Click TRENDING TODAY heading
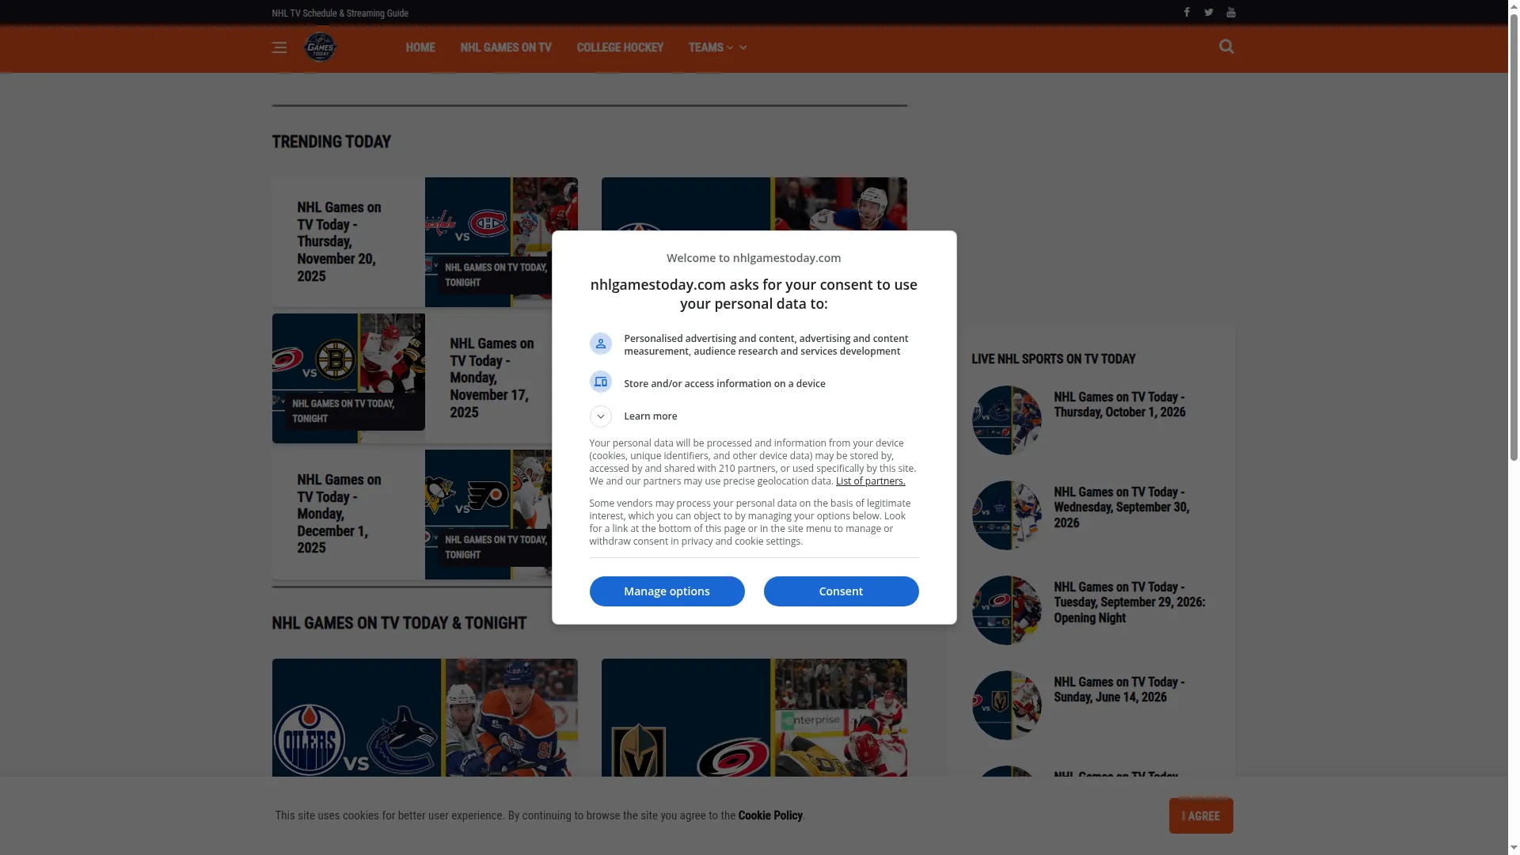Screen dimensions: 1520x855 pos(332,142)
